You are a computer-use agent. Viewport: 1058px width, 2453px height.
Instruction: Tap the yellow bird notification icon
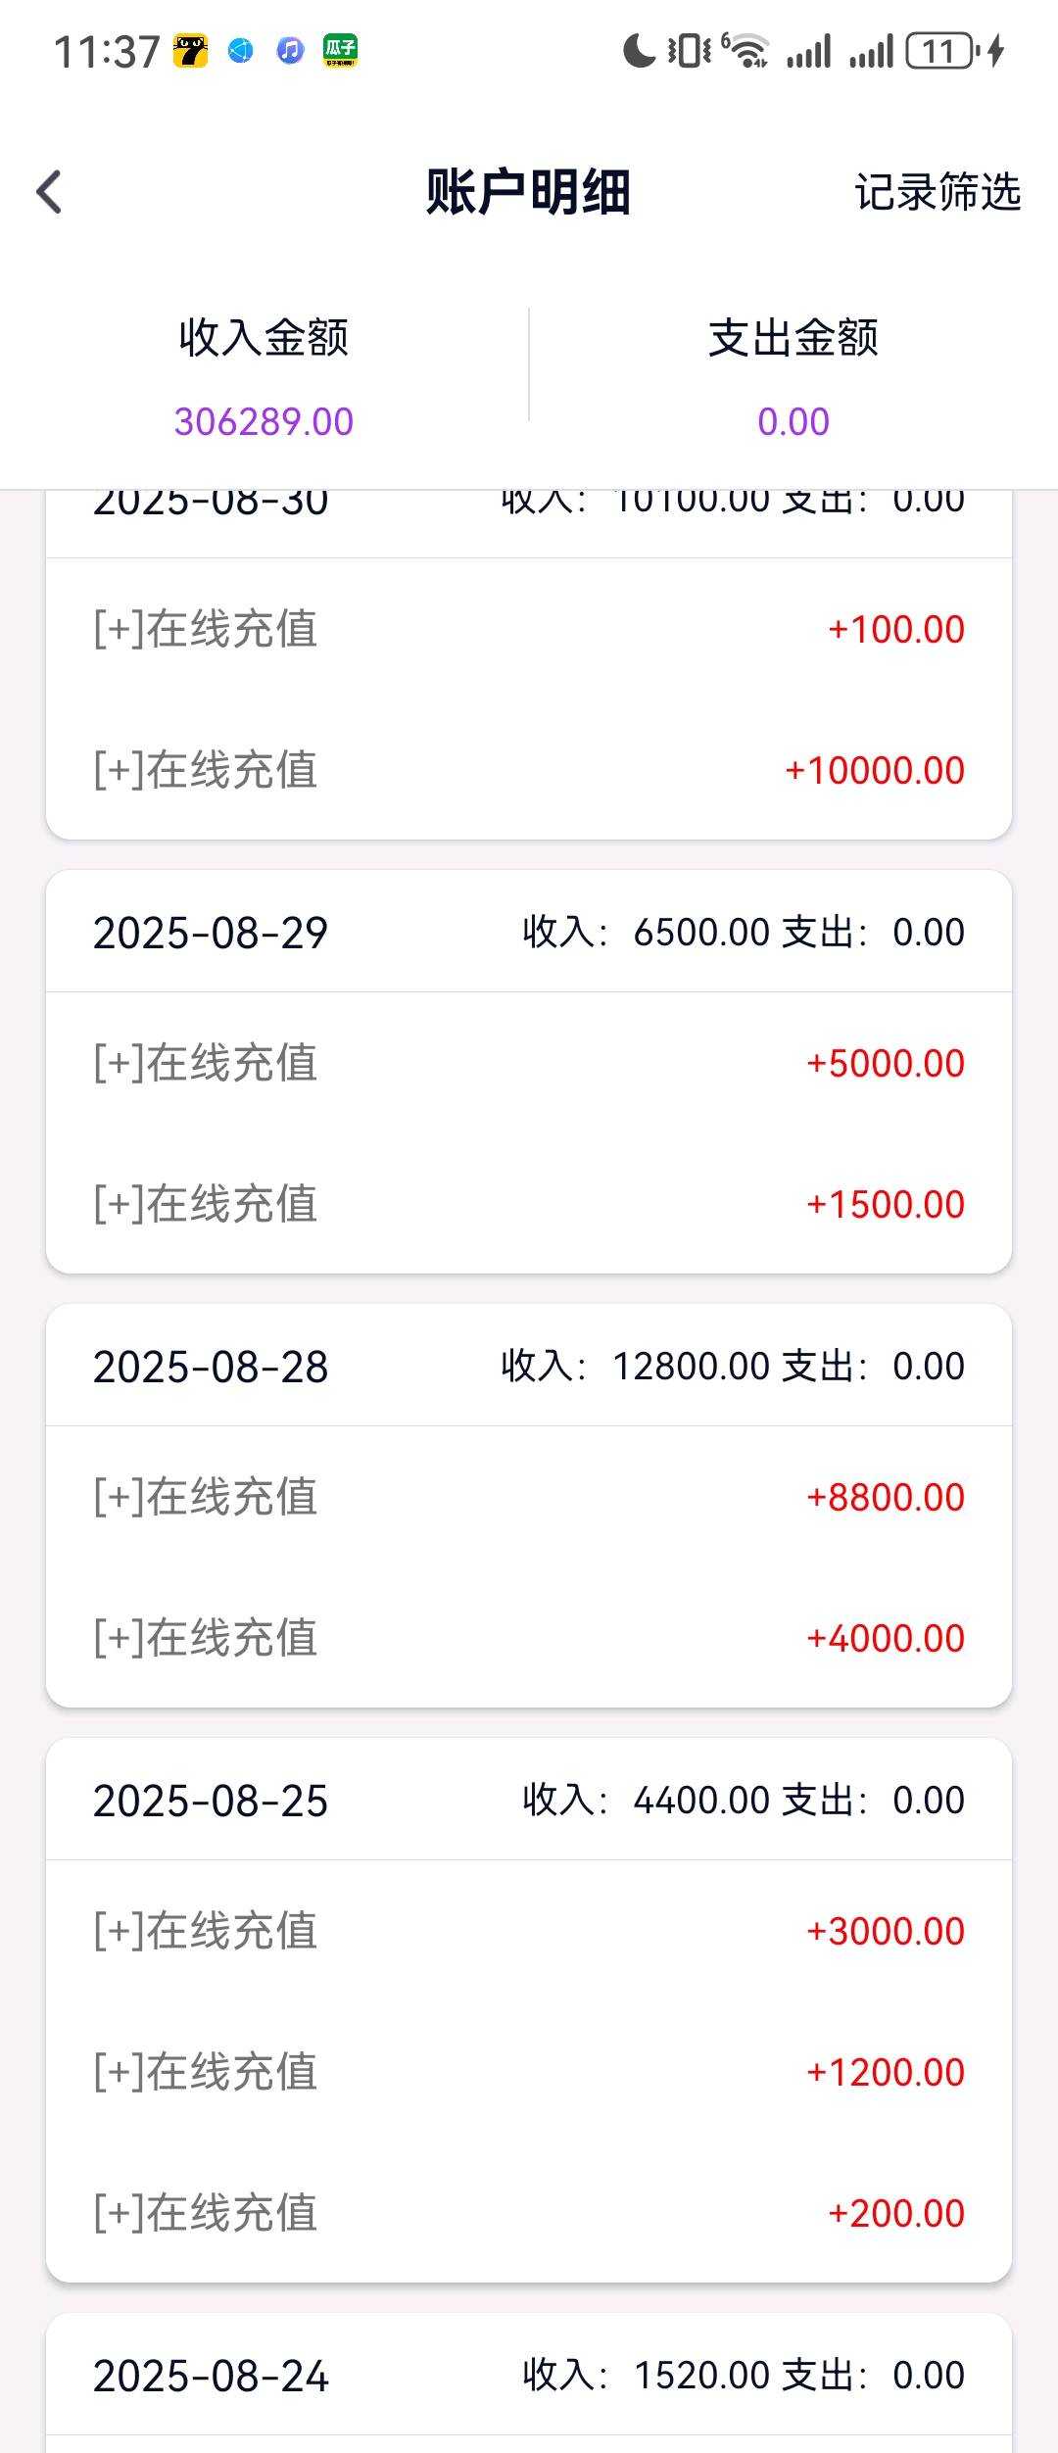coord(191,51)
